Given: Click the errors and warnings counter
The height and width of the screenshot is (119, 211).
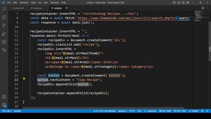Looking at the screenshot, I should click(x=7, y=111).
